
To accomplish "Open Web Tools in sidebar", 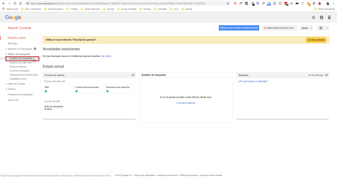I will pyautogui.click(x=13, y=100).
